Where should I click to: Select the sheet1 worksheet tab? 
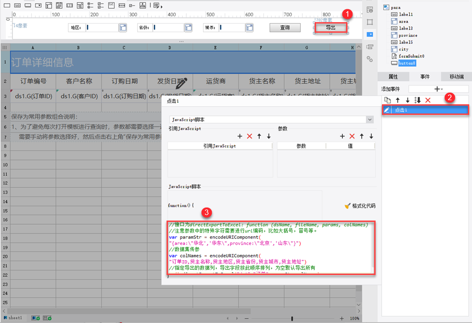pyautogui.click(x=13, y=318)
